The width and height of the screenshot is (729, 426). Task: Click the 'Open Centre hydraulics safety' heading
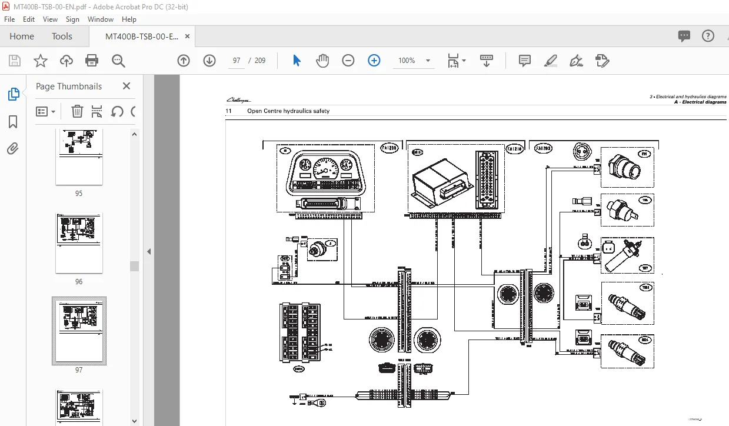point(288,111)
